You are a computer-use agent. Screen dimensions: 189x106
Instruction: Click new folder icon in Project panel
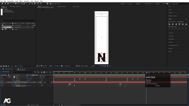click(x=4, y=66)
